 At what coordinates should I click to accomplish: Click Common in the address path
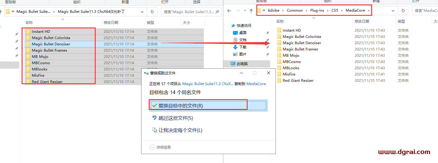pyautogui.click(x=295, y=10)
